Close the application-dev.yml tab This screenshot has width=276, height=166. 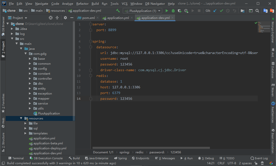pos(172,18)
